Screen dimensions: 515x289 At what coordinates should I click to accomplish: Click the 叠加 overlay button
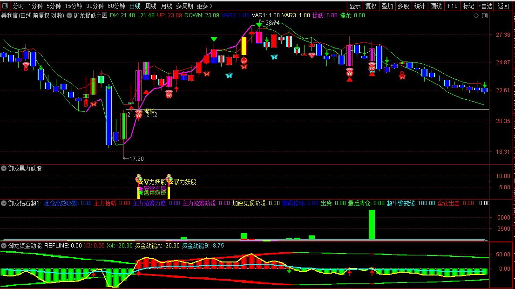[x=387, y=6]
